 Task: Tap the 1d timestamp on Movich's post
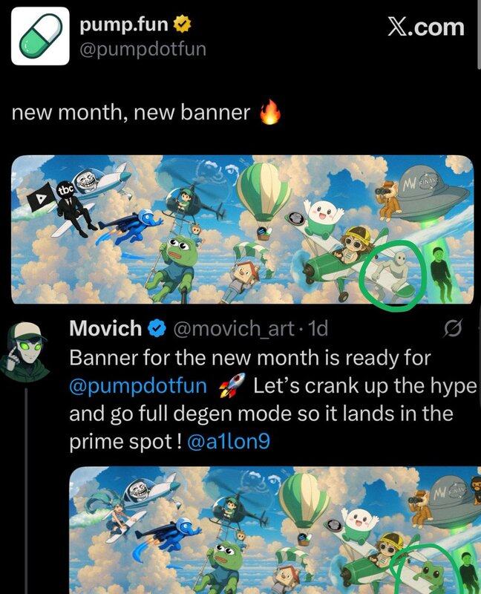(318, 328)
